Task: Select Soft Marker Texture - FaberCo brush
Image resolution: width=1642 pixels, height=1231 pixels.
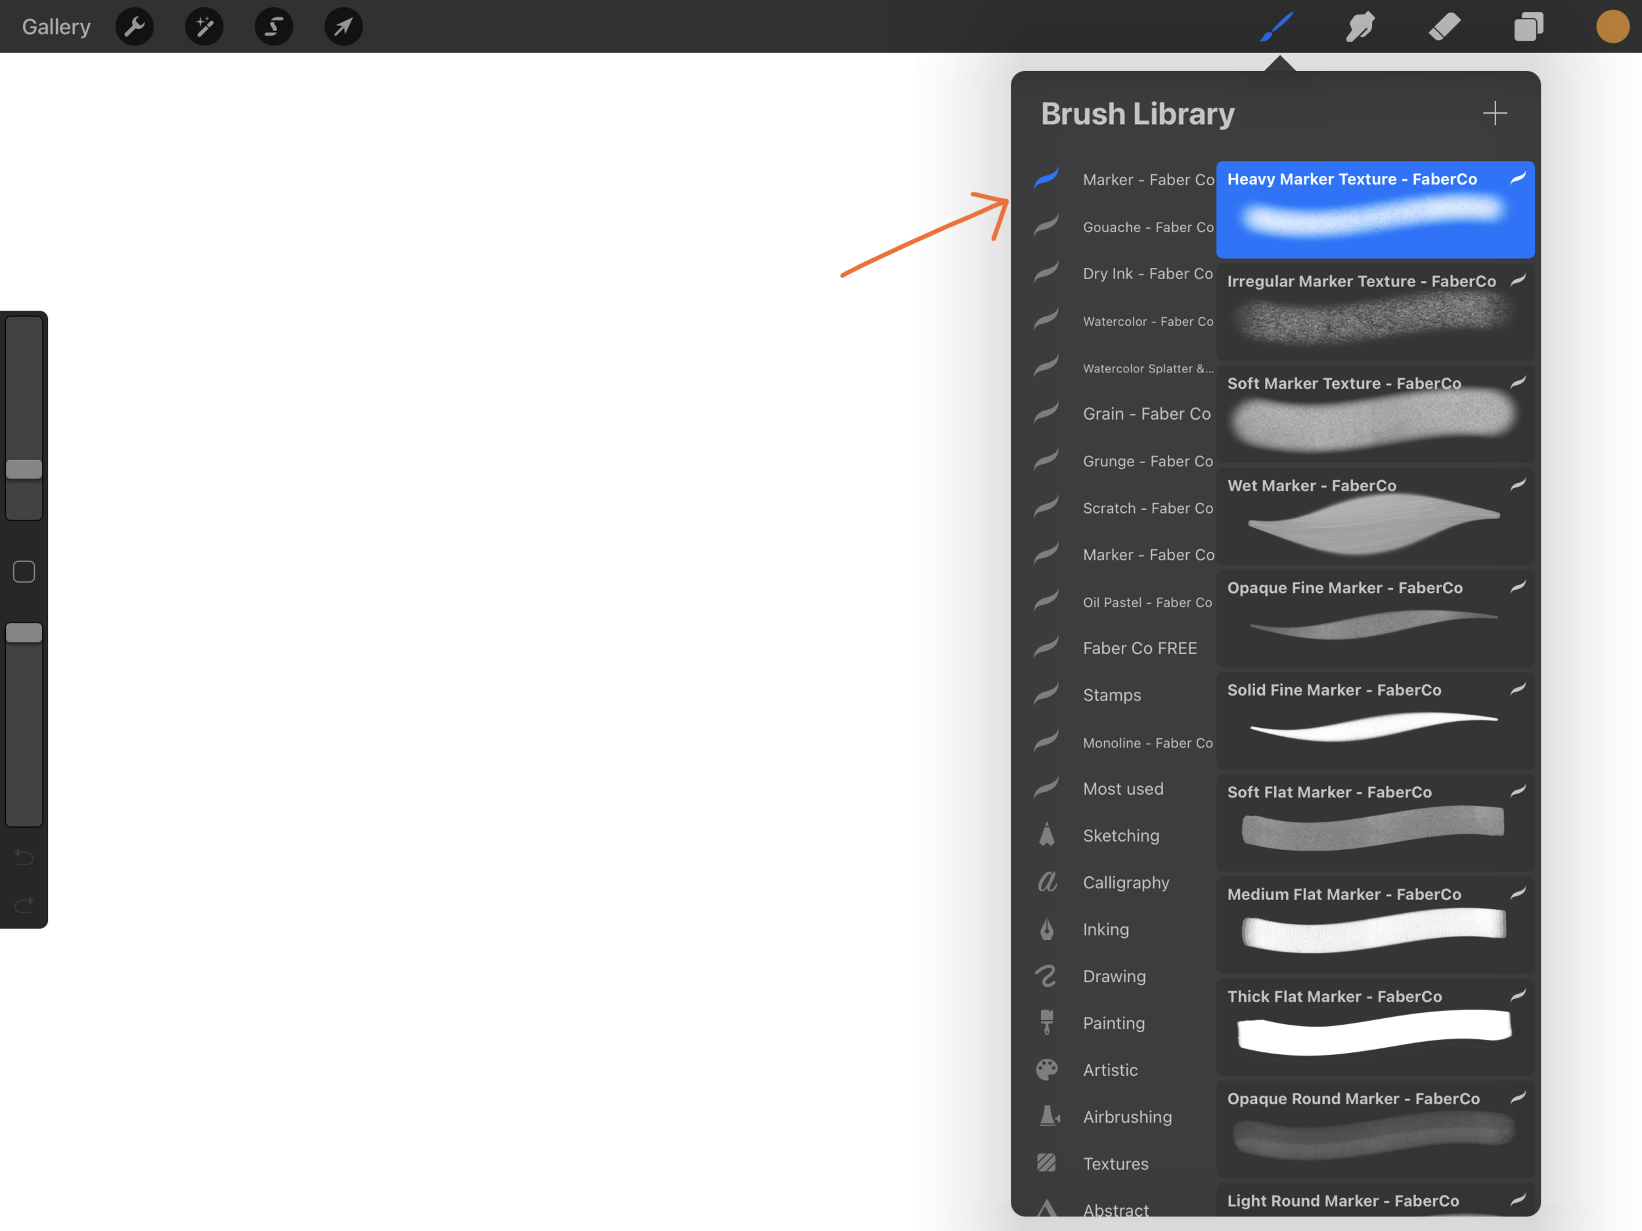Action: 1375,414
